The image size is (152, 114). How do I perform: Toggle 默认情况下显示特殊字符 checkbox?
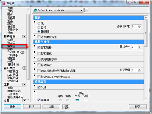tap(39, 77)
